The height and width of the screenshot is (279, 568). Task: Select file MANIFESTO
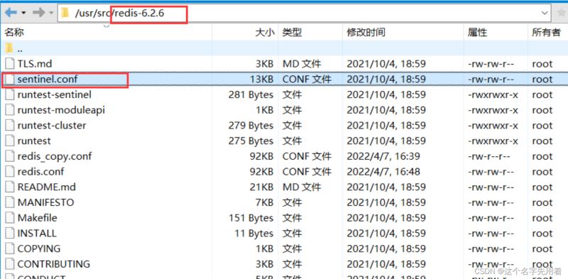tap(45, 202)
